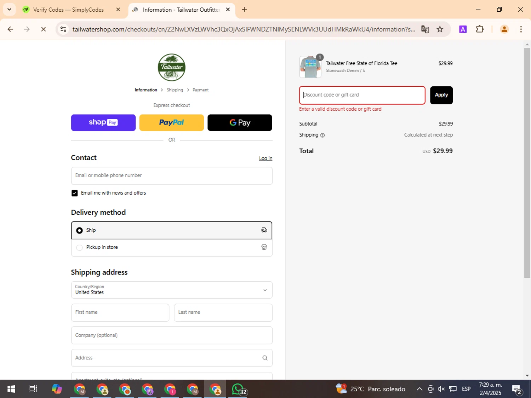Stop loading the page
The image size is (531, 398).
[x=44, y=29]
